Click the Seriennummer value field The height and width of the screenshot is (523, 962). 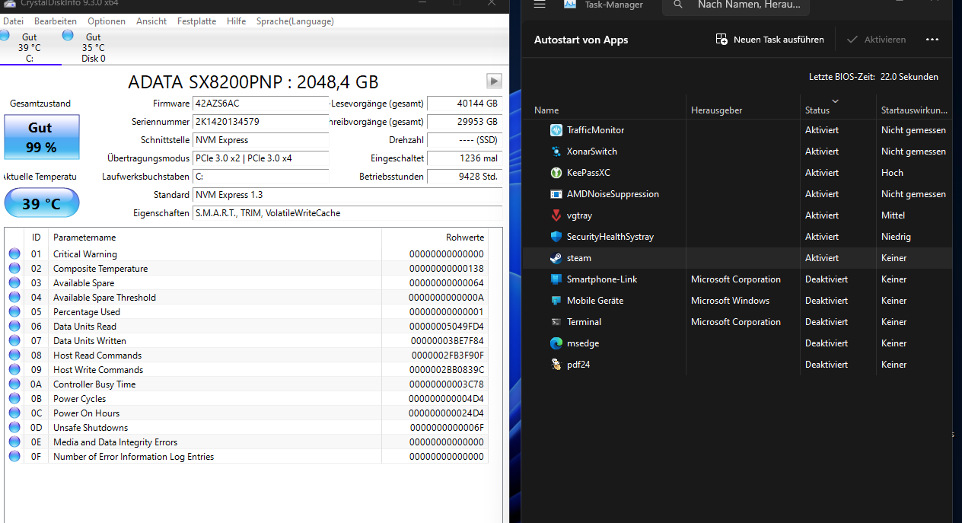click(261, 122)
